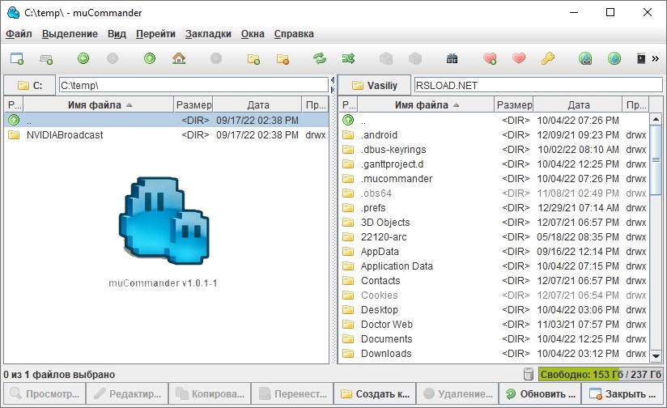Open the Закладки menu
The image size is (667, 408).
207,34
